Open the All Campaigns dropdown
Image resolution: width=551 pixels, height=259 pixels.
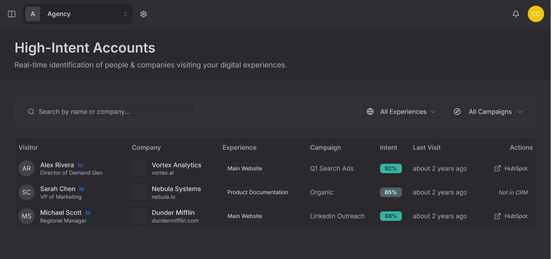[x=488, y=112]
